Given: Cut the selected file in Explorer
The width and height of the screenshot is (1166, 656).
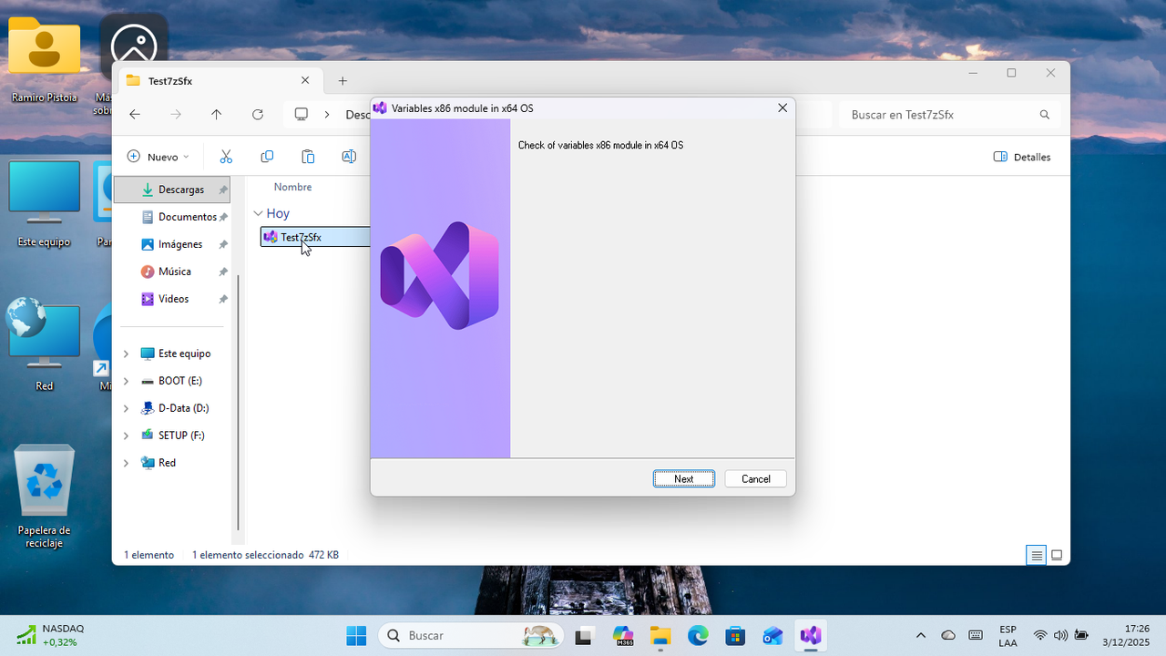Looking at the screenshot, I should 226,157.
